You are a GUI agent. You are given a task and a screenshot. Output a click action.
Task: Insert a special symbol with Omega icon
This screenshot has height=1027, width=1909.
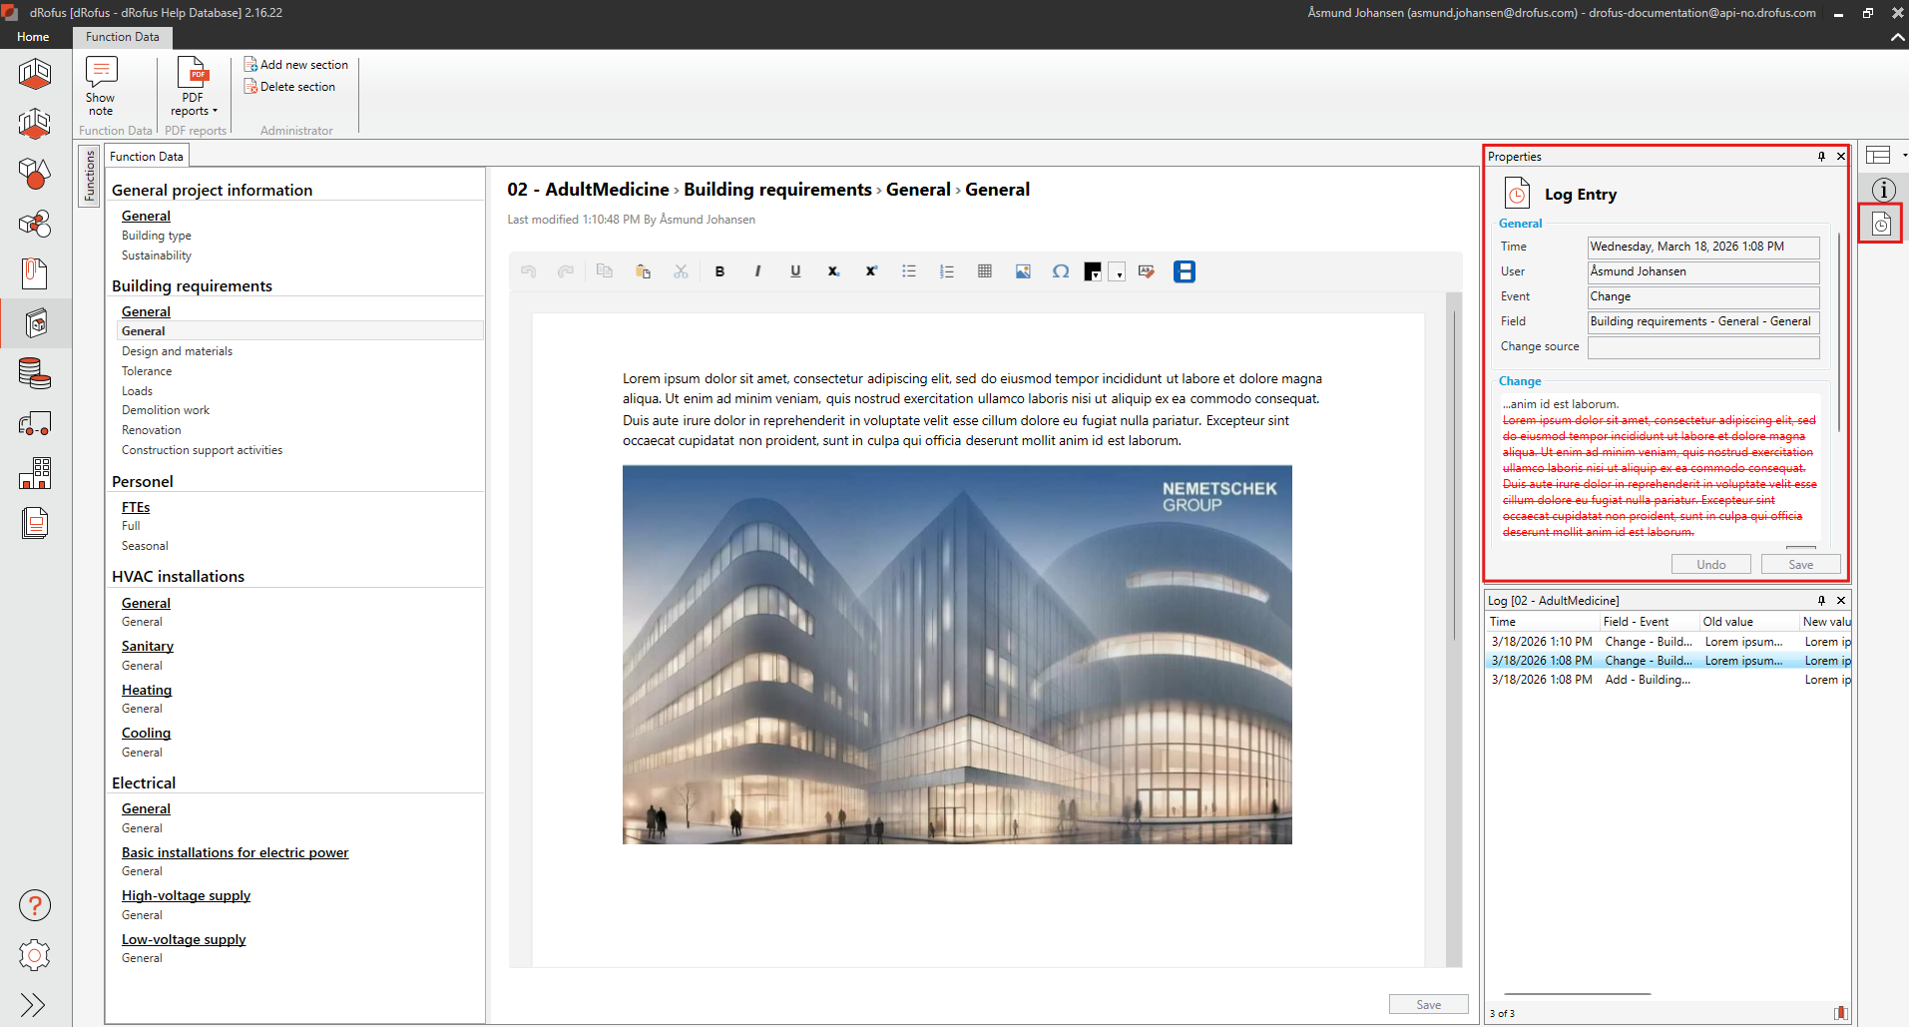[1061, 271]
